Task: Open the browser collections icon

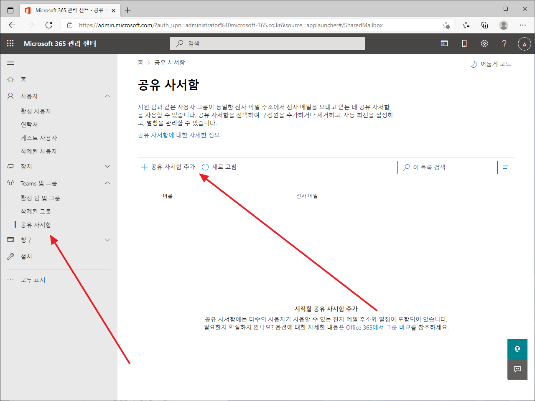Action: click(x=484, y=25)
